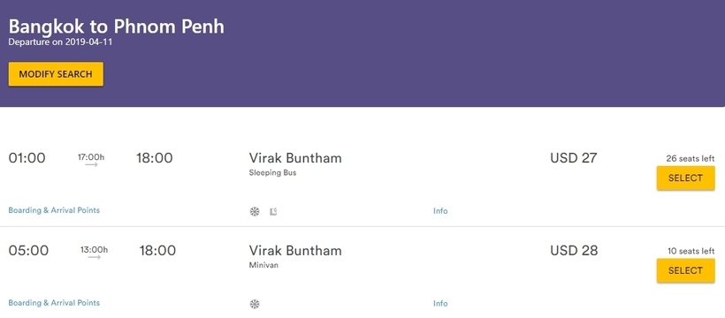The image size is (725, 318).
Task: Open Boarding & Arrival Points for 01:00 departure
Action: point(54,210)
